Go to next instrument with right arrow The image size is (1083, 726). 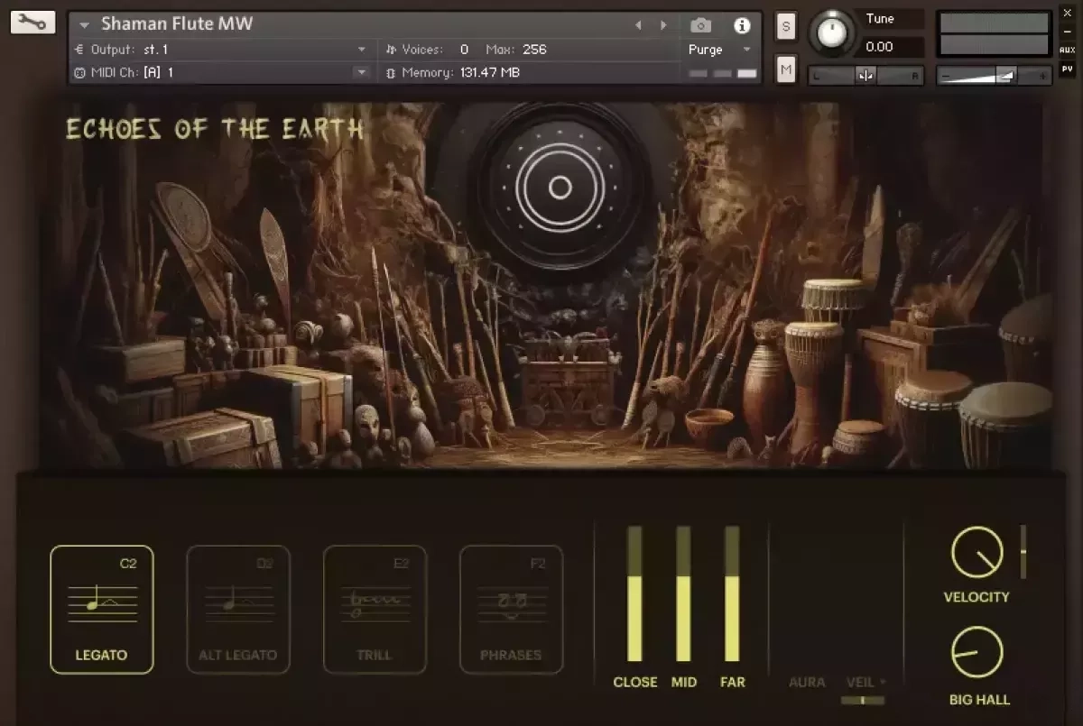tap(664, 25)
